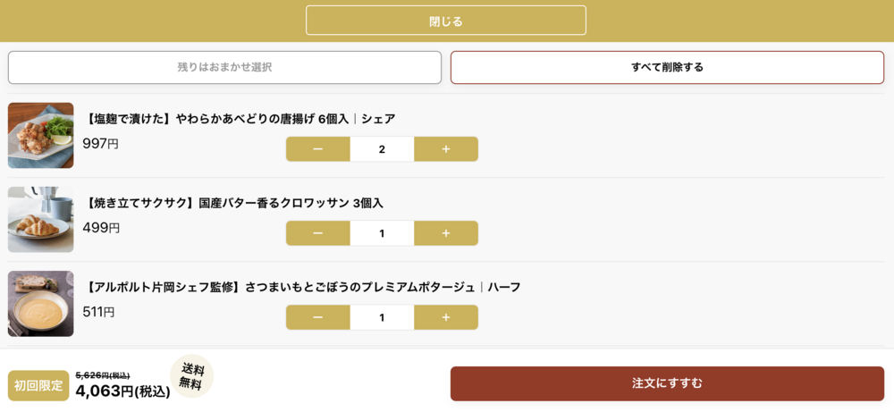Add one more croissant pack
Viewport: 894px width, 412px height.
[x=446, y=233]
